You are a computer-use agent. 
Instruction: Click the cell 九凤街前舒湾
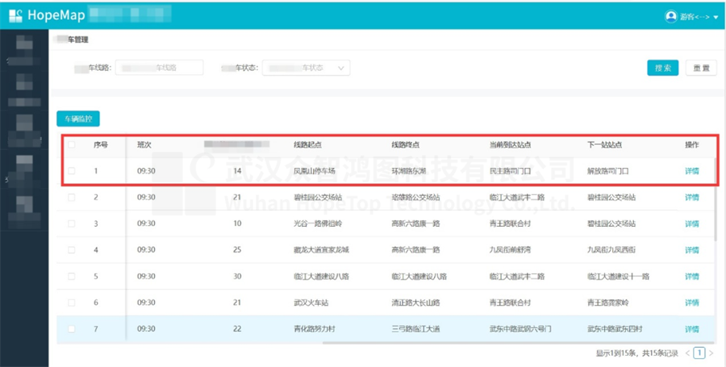pyautogui.click(x=511, y=250)
